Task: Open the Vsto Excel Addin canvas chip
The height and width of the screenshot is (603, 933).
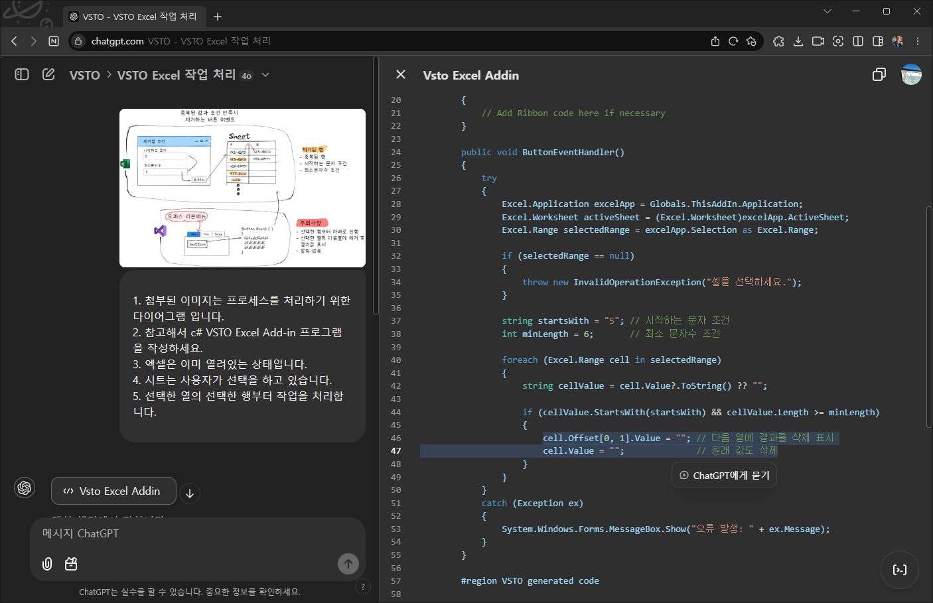Action: point(113,491)
